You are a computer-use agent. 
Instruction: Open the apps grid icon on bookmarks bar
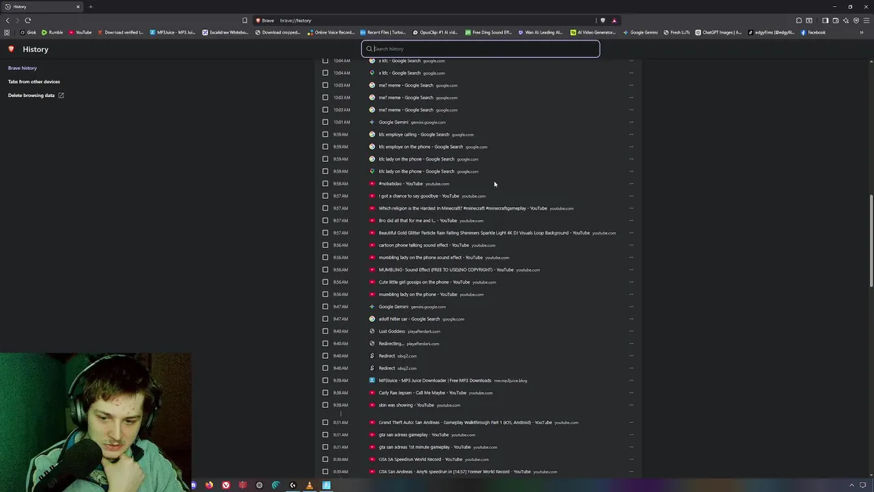7,32
